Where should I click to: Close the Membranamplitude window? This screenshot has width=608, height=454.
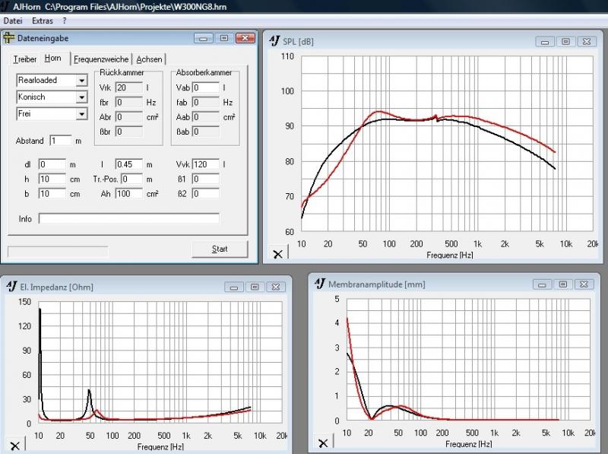click(x=584, y=284)
